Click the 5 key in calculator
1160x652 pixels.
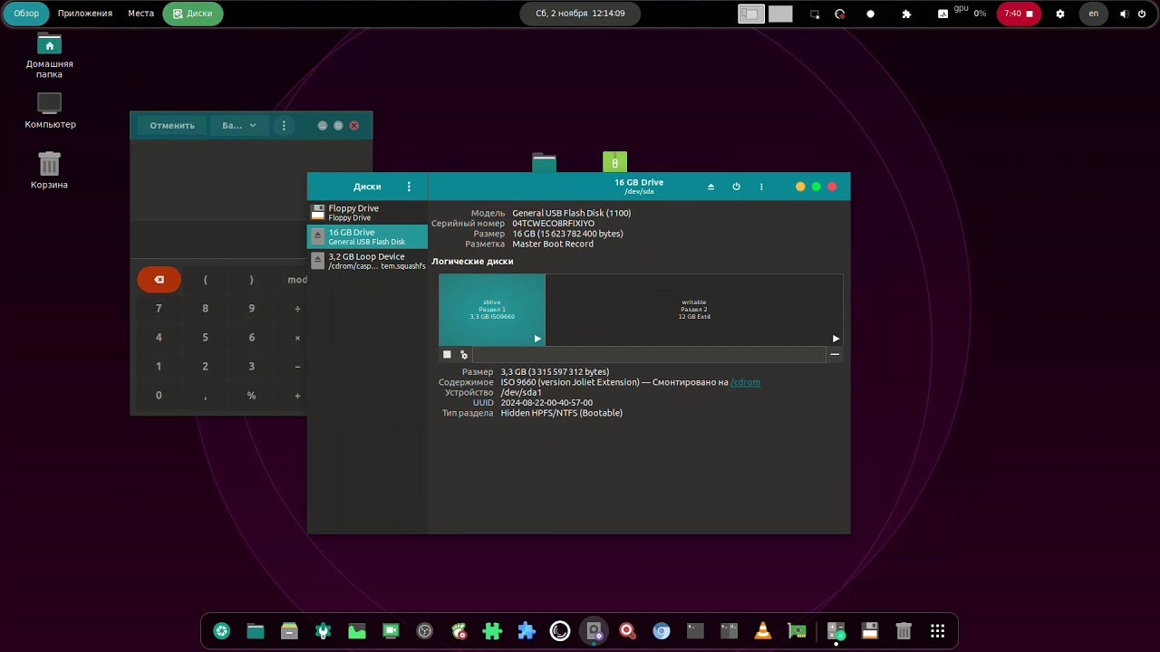click(x=205, y=338)
